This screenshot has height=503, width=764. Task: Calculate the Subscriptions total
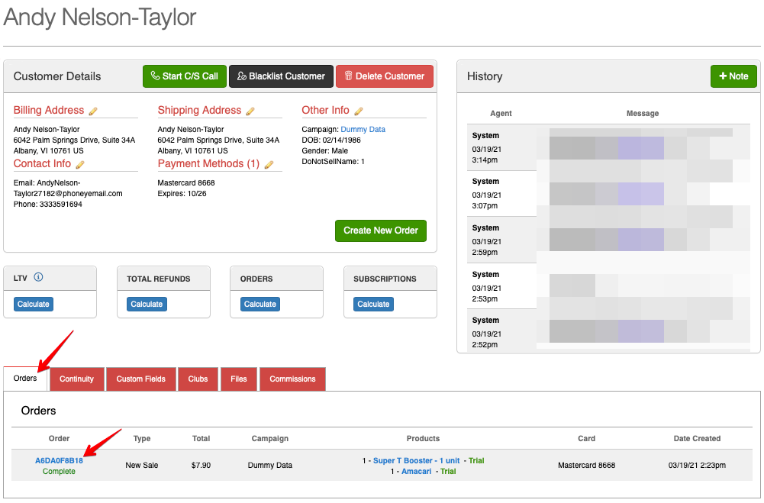coord(373,304)
